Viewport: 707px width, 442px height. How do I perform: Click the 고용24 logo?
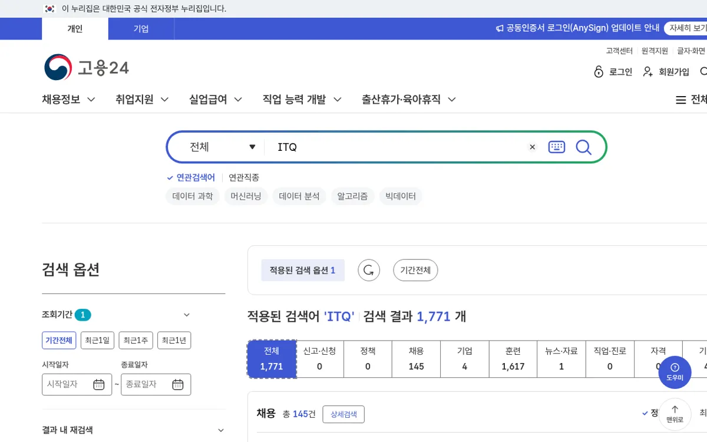(87, 68)
